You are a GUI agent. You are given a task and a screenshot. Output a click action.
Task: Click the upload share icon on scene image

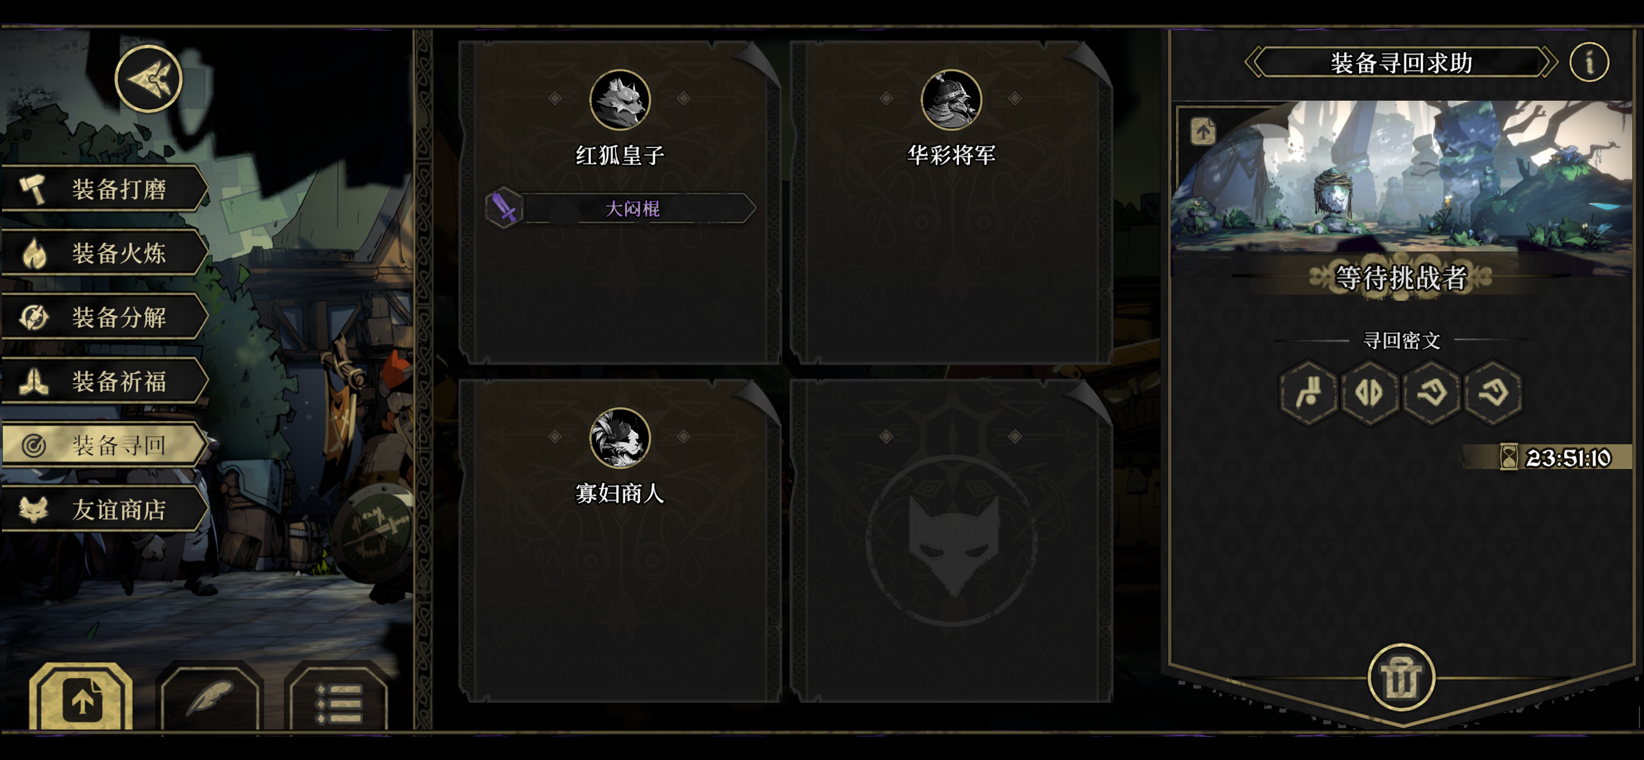[x=1203, y=132]
